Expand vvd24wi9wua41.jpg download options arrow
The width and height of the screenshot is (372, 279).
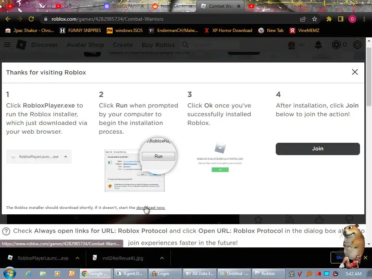click(x=162, y=258)
